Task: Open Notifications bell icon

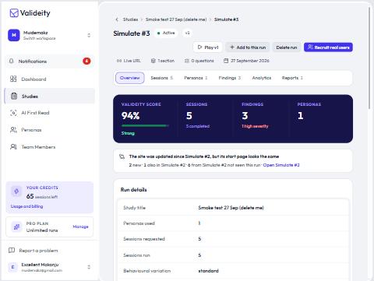Action: pyautogui.click(x=11, y=61)
